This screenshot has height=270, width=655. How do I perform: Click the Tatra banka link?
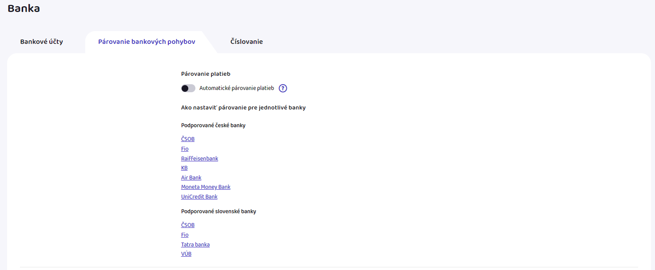pos(195,245)
